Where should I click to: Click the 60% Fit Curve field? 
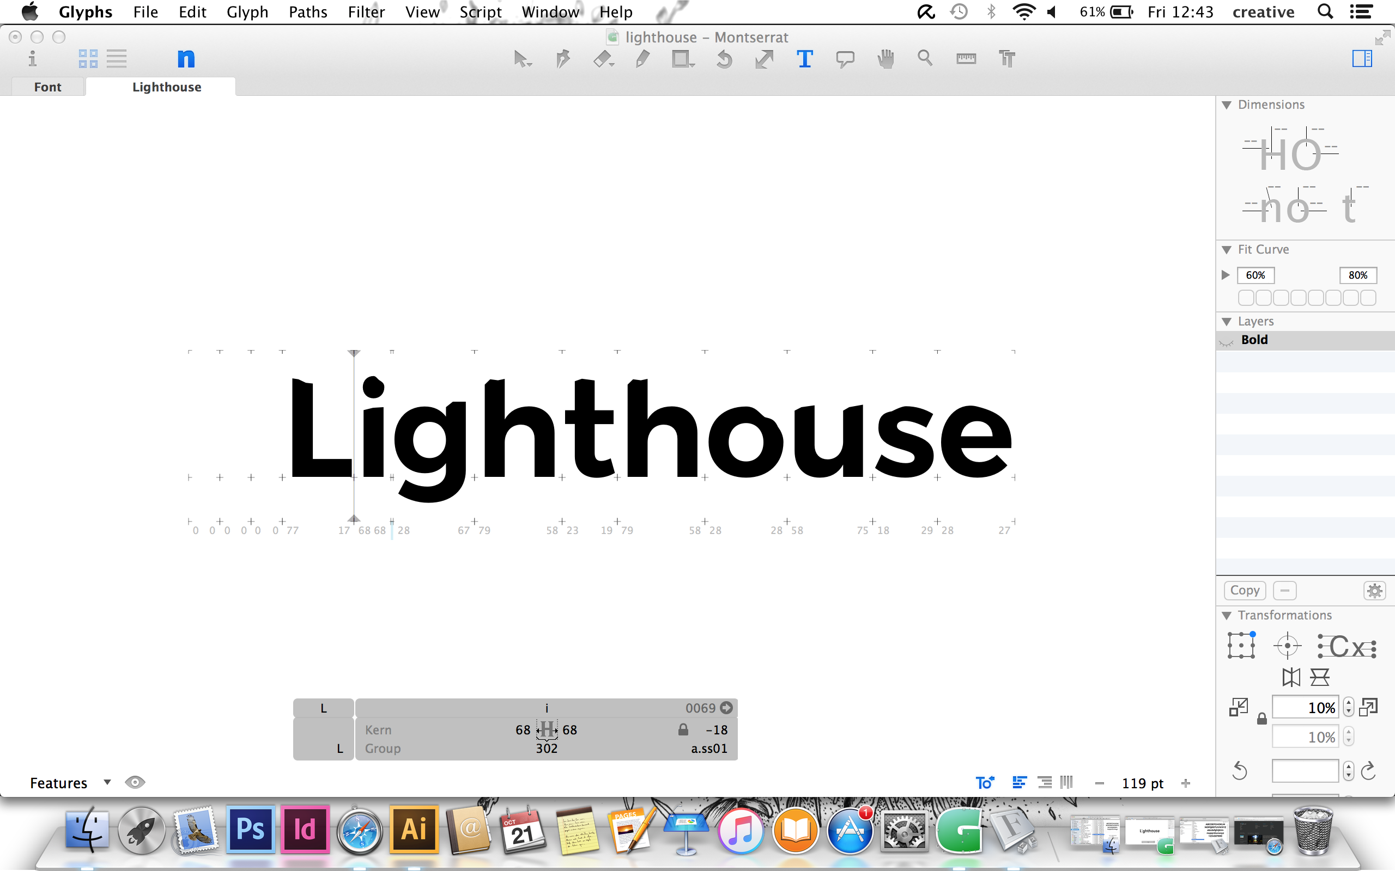(1255, 275)
